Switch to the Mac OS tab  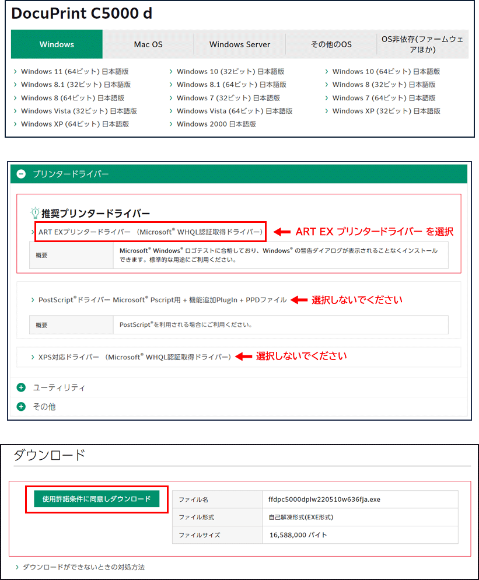click(148, 44)
